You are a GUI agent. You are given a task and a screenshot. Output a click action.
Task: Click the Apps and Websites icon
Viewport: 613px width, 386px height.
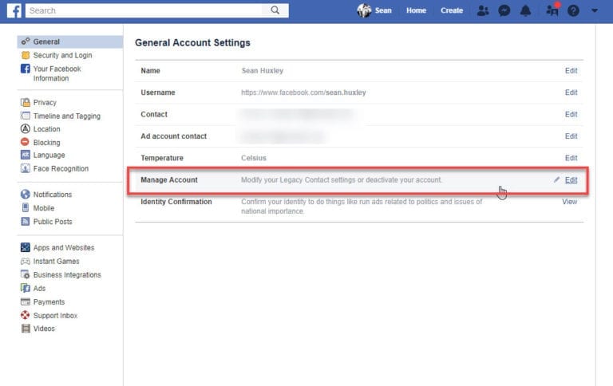point(26,247)
